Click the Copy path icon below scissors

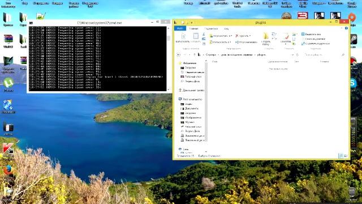pos(204,39)
